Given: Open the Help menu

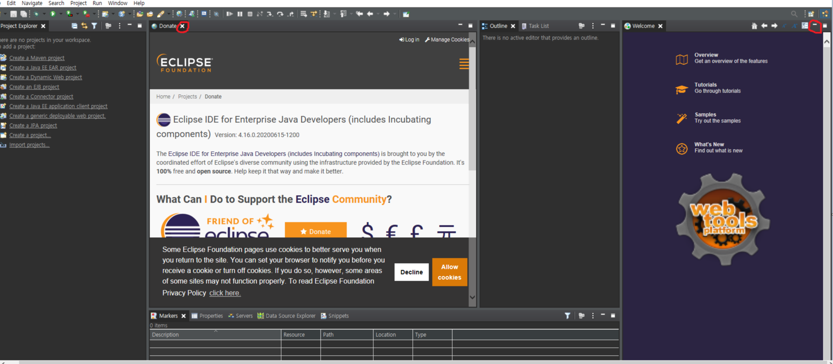Looking at the screenshot, I should [x=139, y=3].
